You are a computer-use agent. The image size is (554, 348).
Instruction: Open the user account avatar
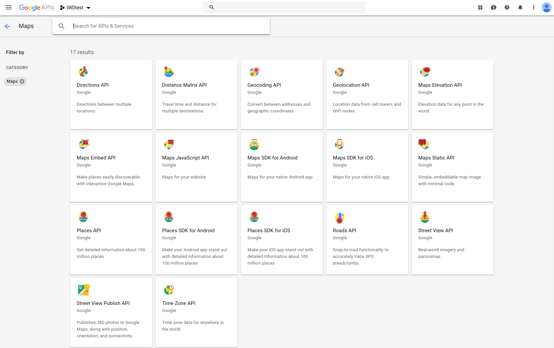[x=546, y=7]
